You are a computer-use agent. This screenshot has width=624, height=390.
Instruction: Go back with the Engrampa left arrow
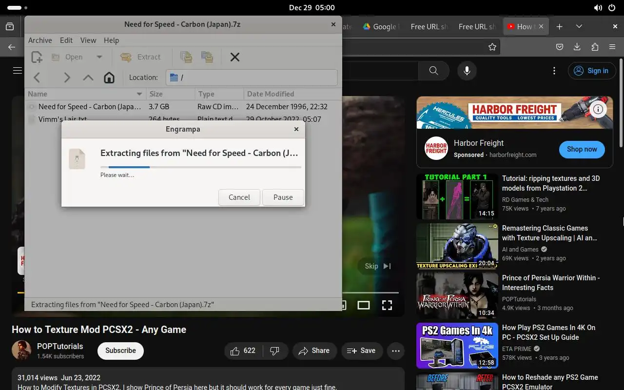37,78
